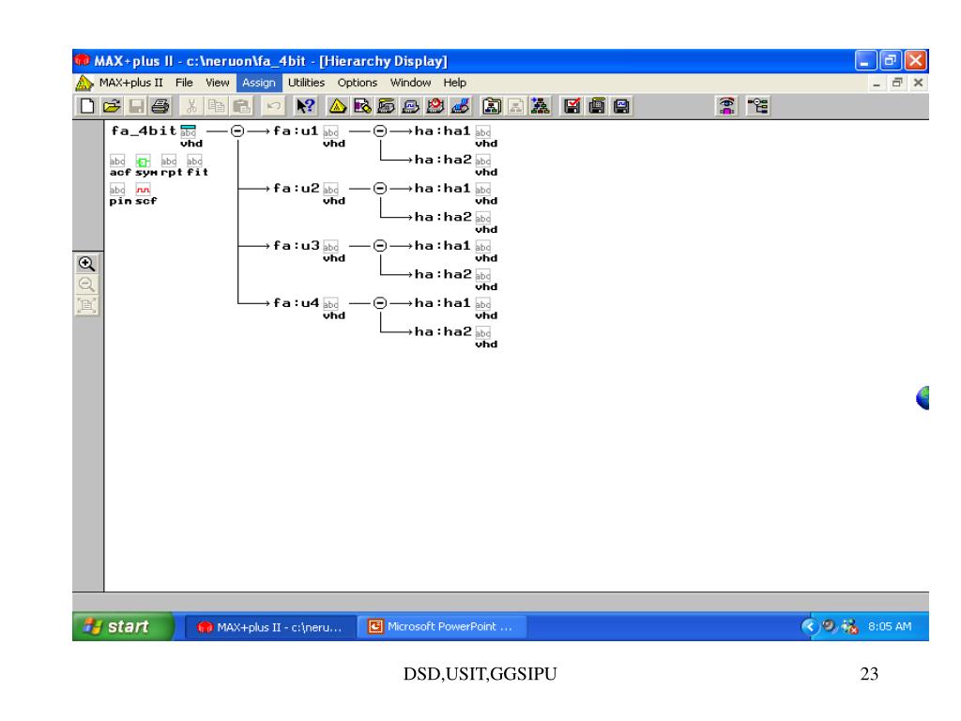Open the red scf waveform file icon
Image resolution: width=961 pixels, height=721 pixels.
click(143, 190)
